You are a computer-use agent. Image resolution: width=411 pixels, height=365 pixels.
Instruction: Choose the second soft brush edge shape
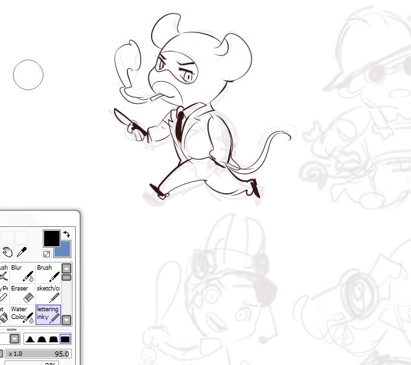[x=42, y=339]
